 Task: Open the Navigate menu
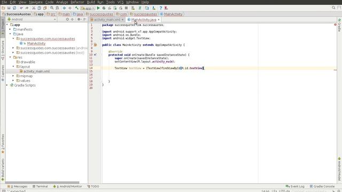point(36,2)
